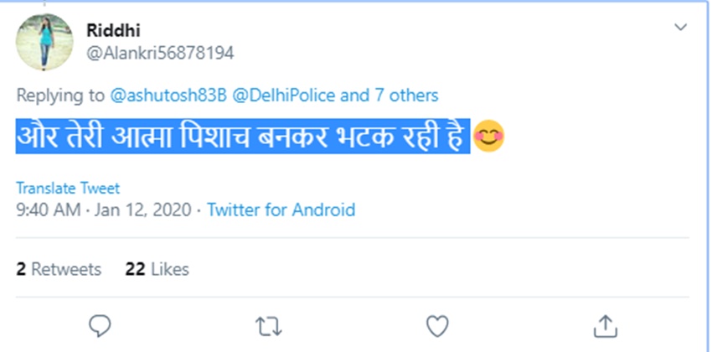Viewport: 712px width, 352px height.
Task: Click the Jan 12, 2020 date
Action: coord(143,210)
